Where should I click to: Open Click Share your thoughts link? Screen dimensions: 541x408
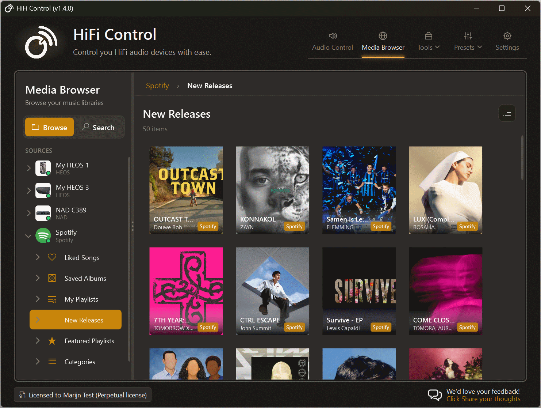(x=483, y=399)
